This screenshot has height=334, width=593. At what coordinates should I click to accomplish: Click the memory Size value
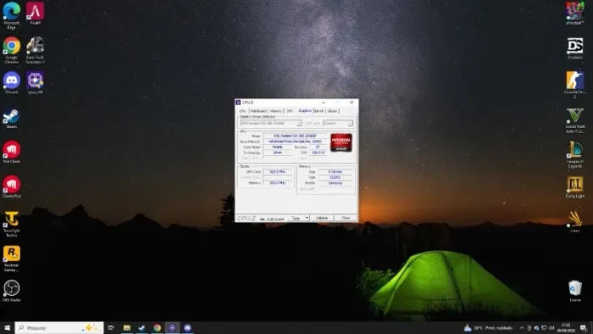click(335, 172)
